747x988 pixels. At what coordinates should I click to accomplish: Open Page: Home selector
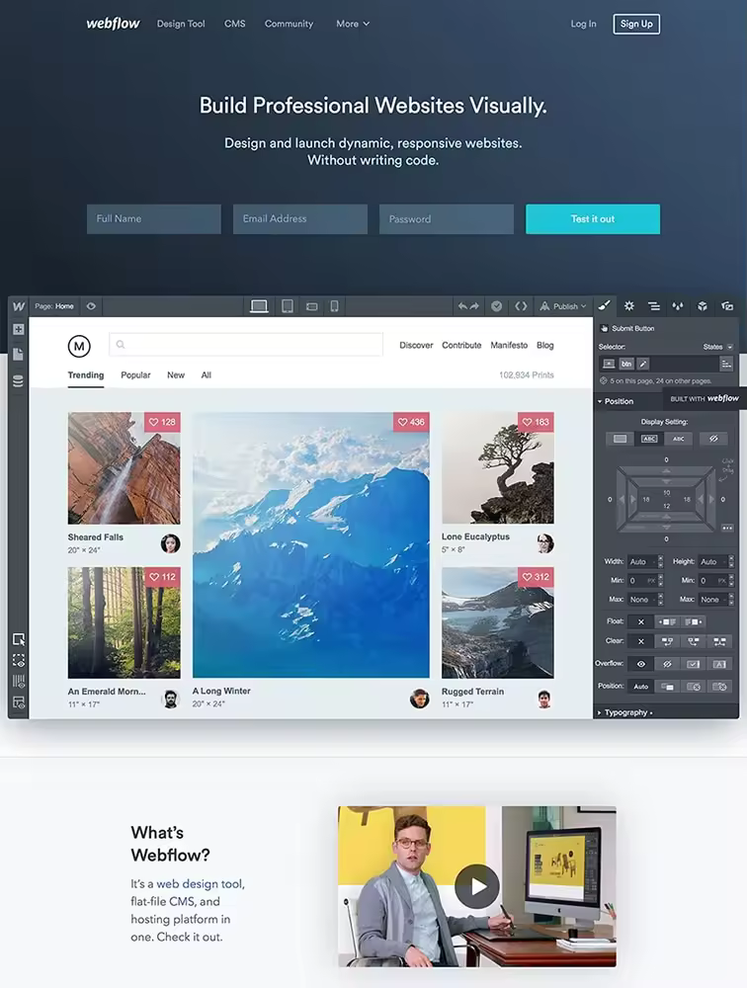click(54, 306)
